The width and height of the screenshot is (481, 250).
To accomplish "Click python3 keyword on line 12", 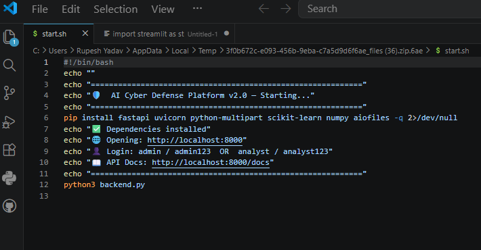I will [79, 185].
